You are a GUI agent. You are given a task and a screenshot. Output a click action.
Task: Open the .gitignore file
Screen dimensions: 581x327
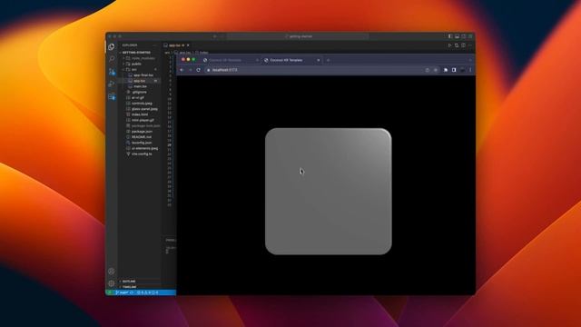[139, 92]
